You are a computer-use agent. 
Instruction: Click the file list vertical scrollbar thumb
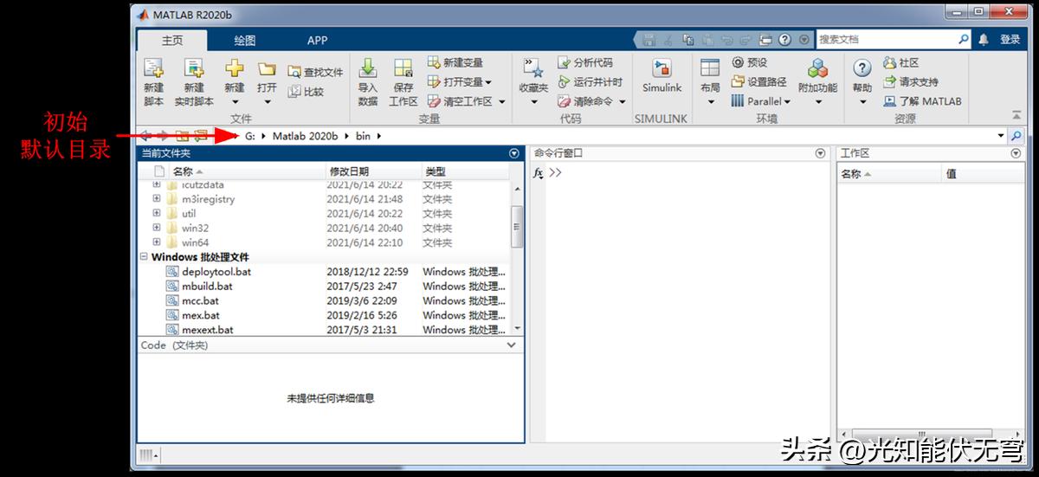[518, 226]
